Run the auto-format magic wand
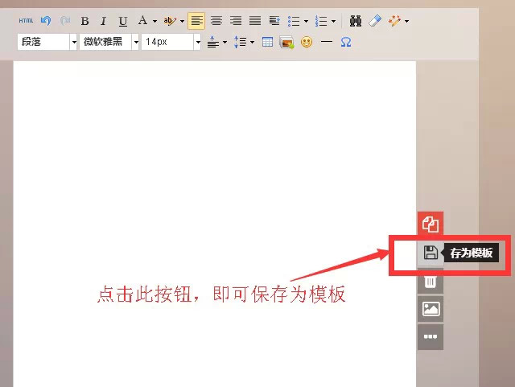Screen dimensions: 515x387 pos(394,21)
